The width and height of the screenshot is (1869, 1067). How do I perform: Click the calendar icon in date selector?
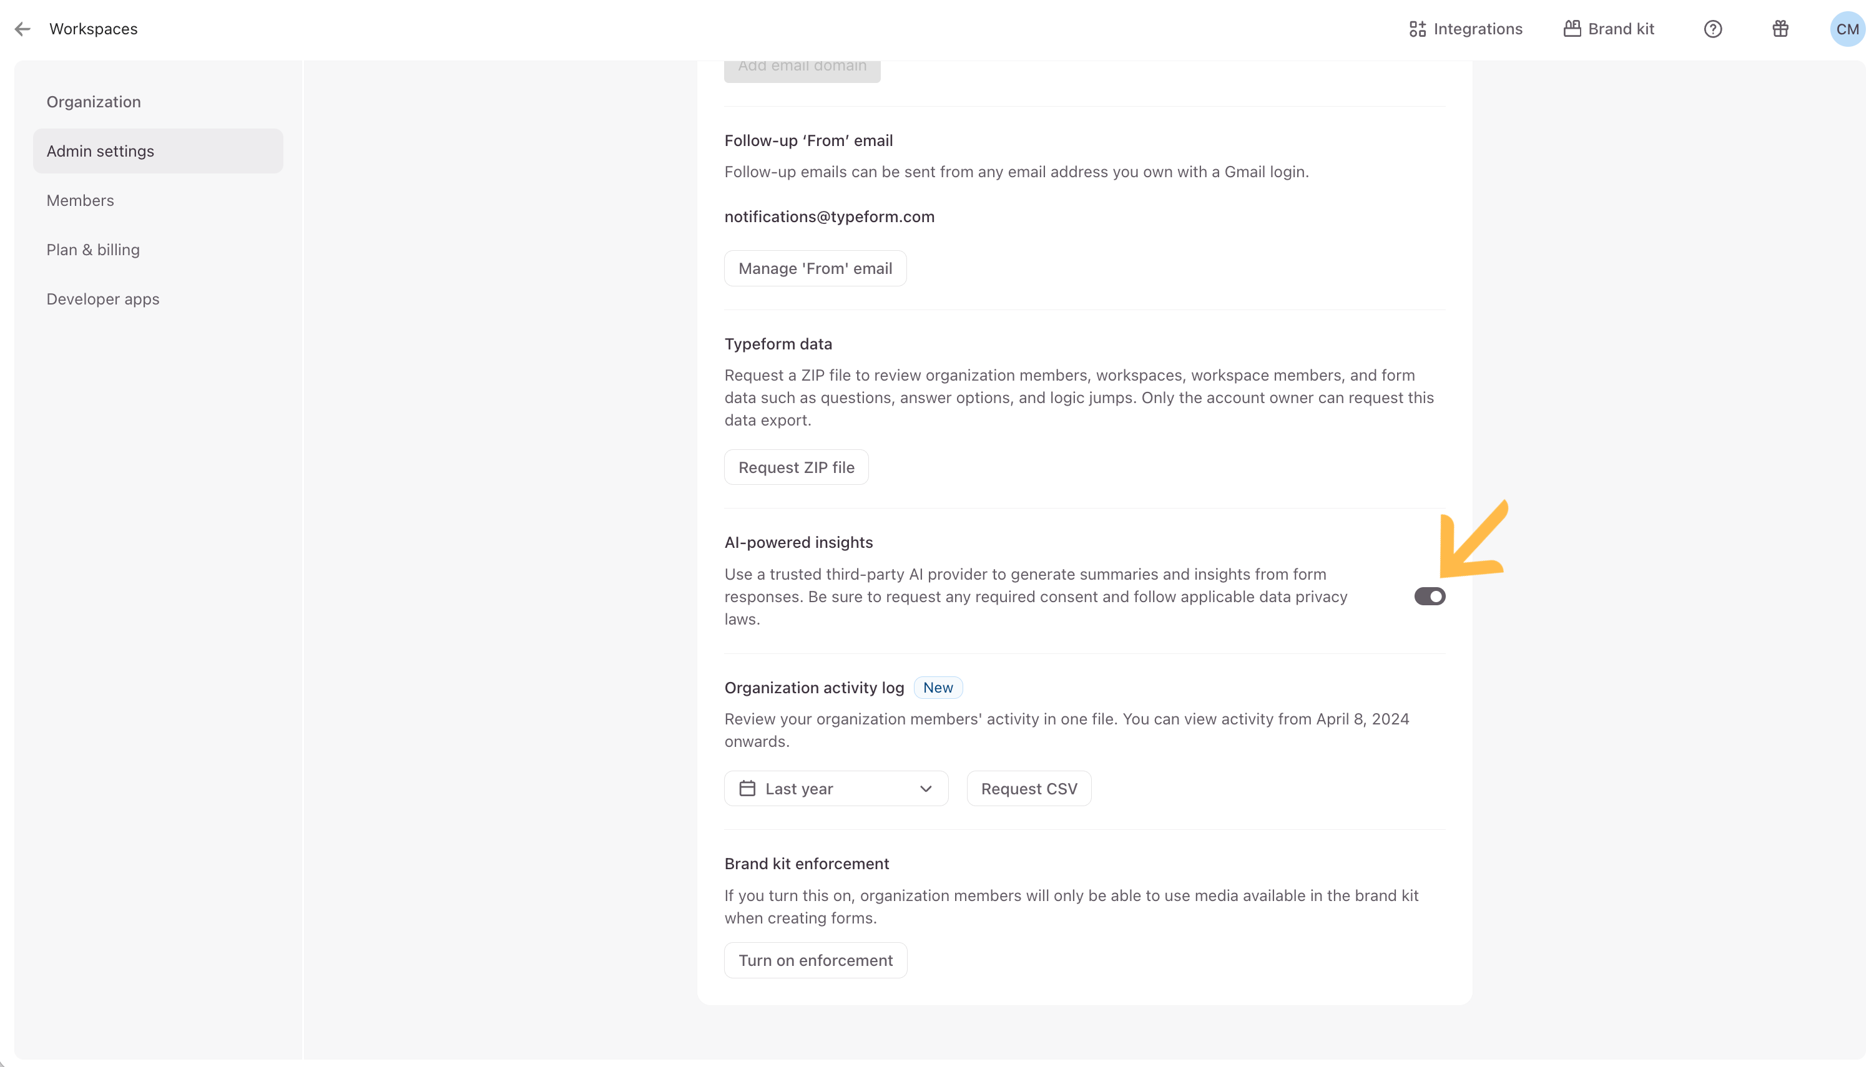tap(747, 789)
